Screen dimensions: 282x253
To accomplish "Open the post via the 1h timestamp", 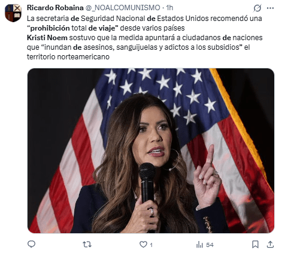I will point(169,8).
